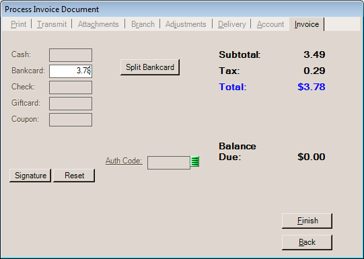Click the Split Bankcard button
The image size is (364, 259).
pos(150,67)
